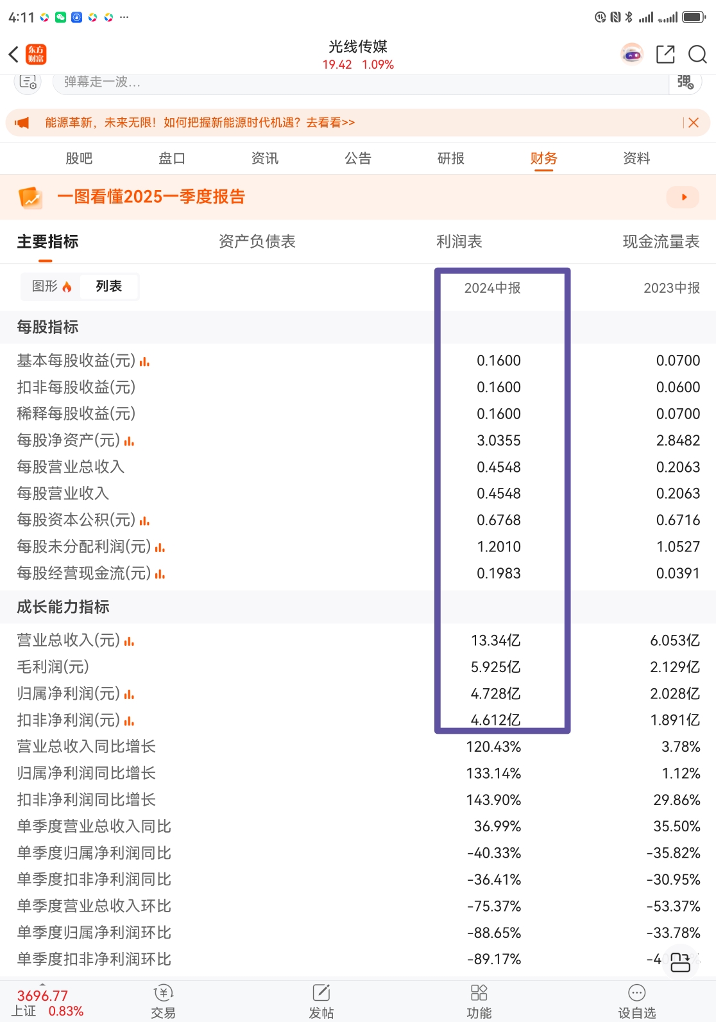Open chart icon beside 每股净资产(元)
This screenshot has width=716, height=1022.
click(129, 441)
